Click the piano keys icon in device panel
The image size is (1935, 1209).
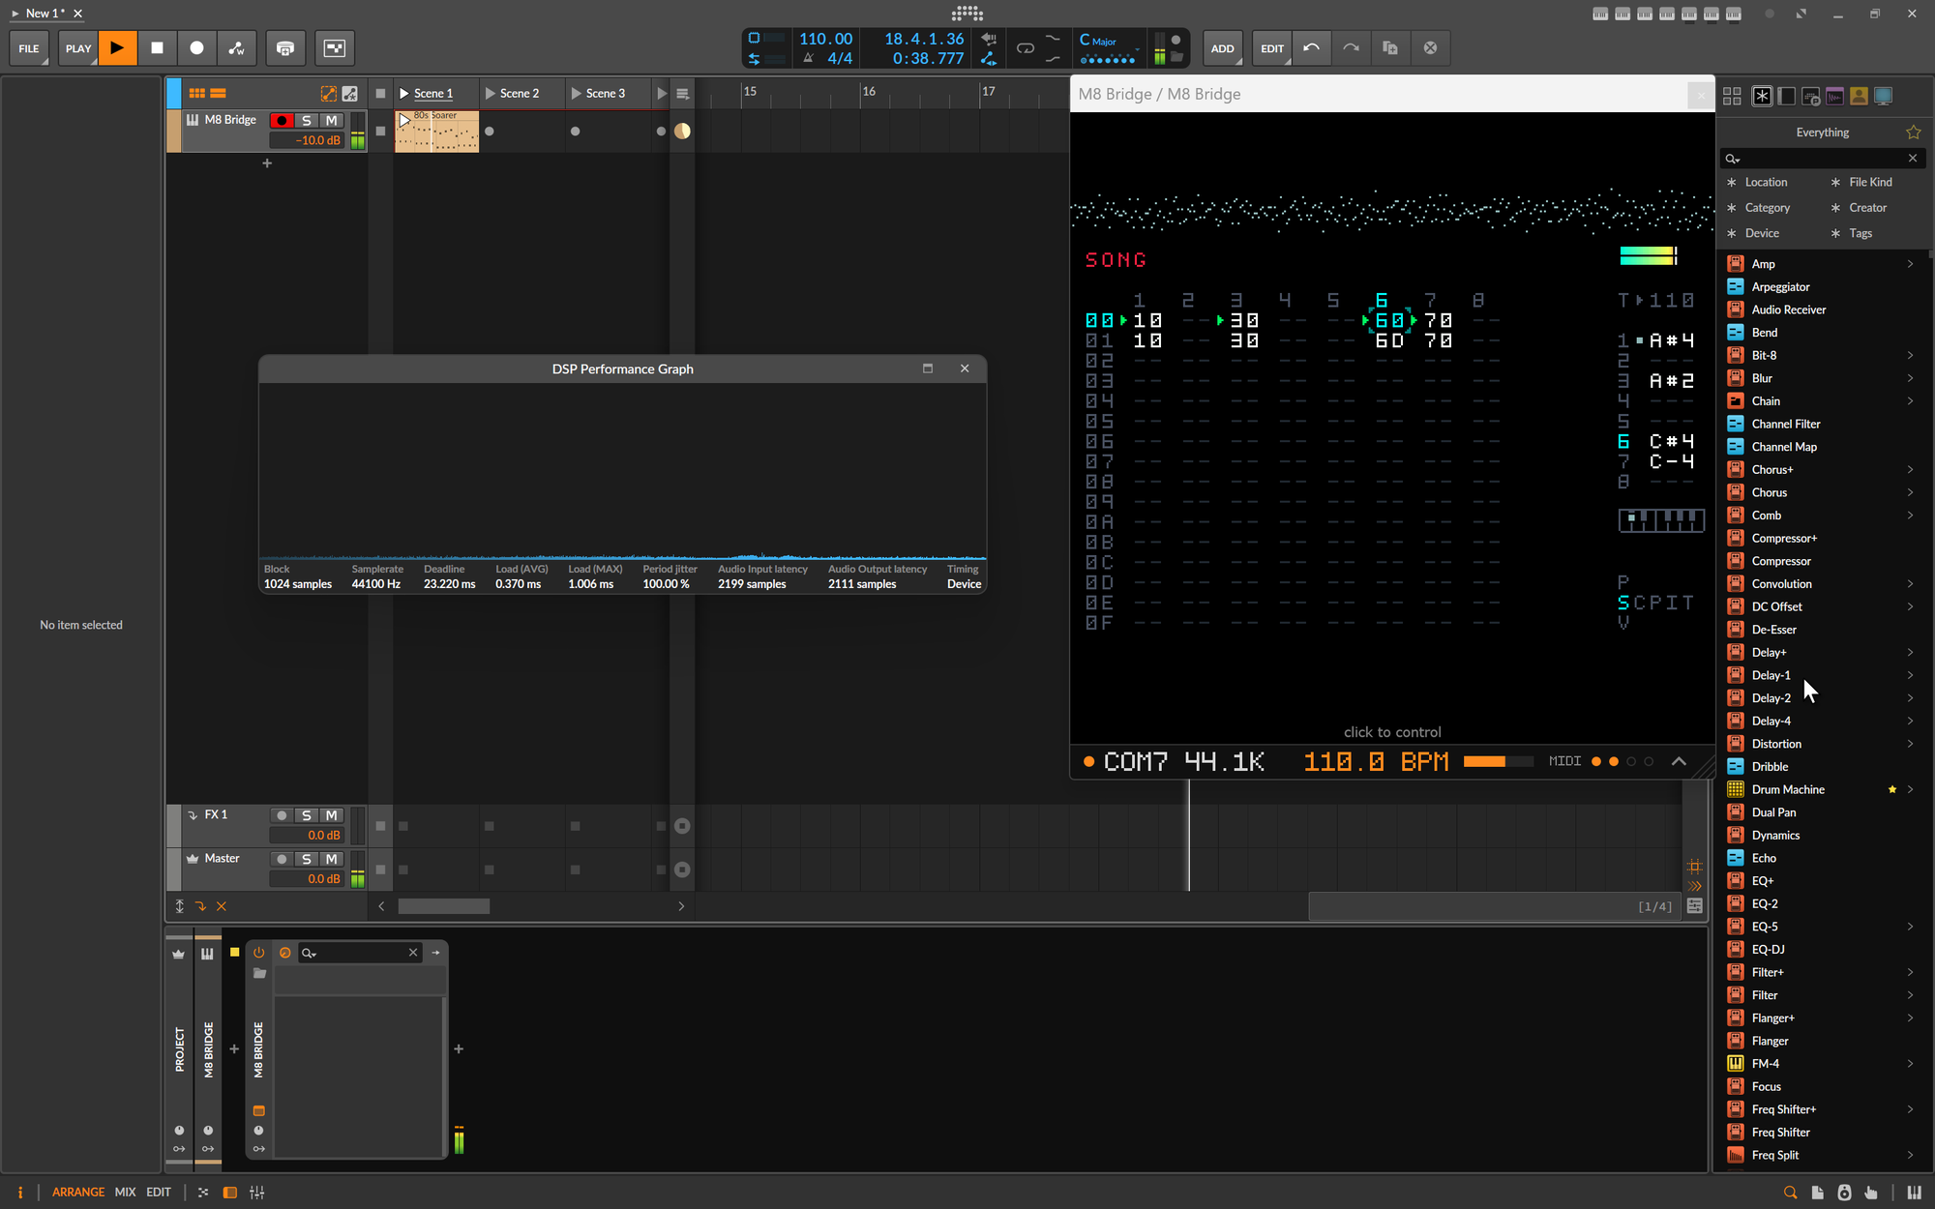pos(207,954)
